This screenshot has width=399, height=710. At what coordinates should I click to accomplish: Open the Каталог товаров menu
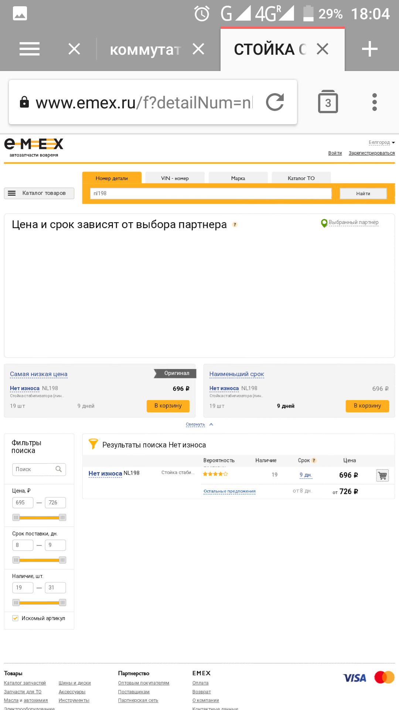(39, 193)
